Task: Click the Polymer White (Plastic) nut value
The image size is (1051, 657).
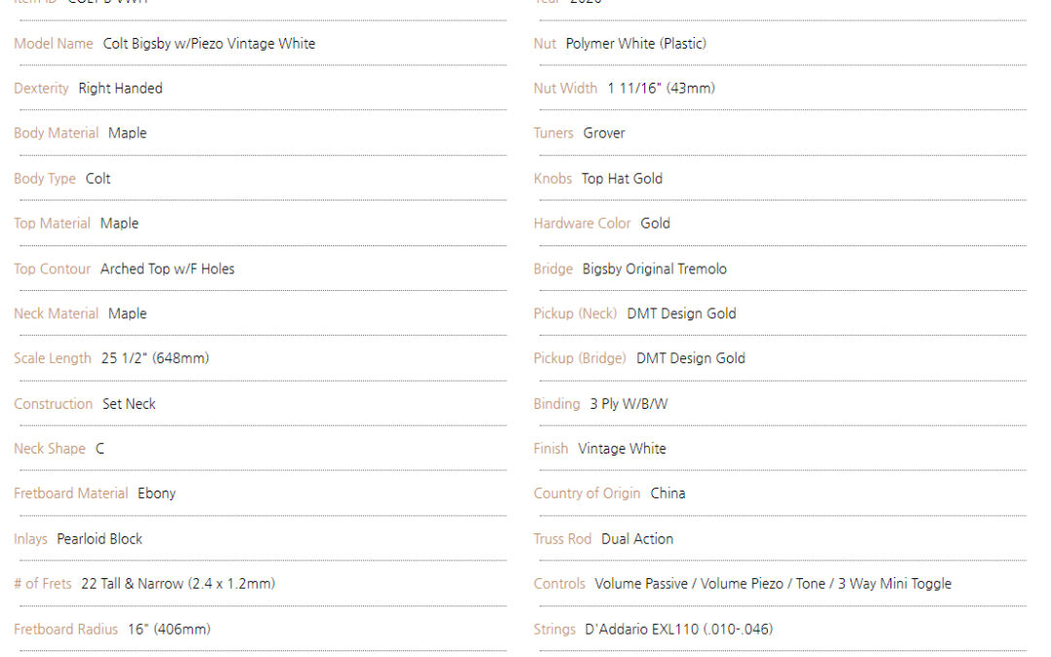Action: click(636, 44)
